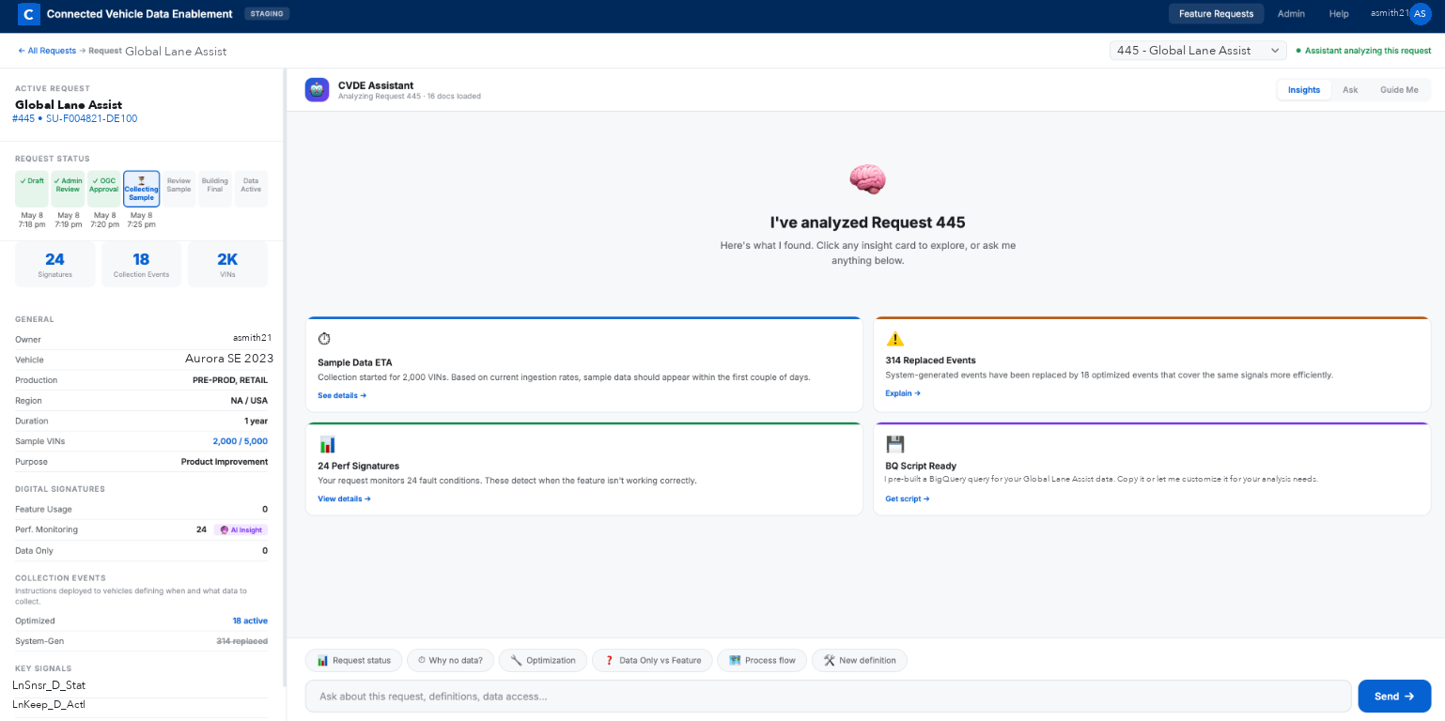Viewport: 1445px width, 721px height.
Task: Click the left panel vertical scrollbar
Action: pos(284,376)
